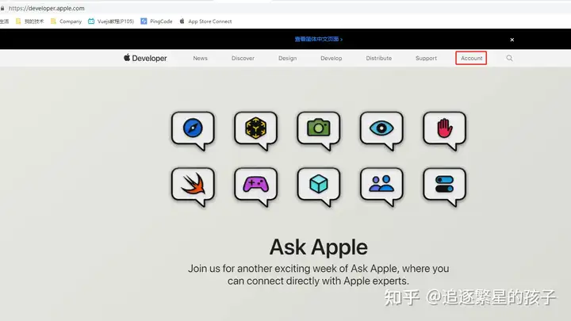The height and width of the screenshot is (321, 571).
Task: Click the Simplified Chinese page link in banner
Action: point(319,39)
